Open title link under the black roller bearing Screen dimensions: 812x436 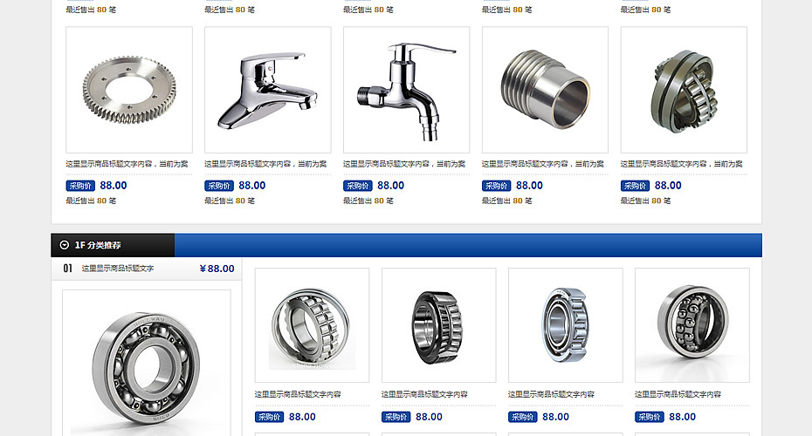424,394
